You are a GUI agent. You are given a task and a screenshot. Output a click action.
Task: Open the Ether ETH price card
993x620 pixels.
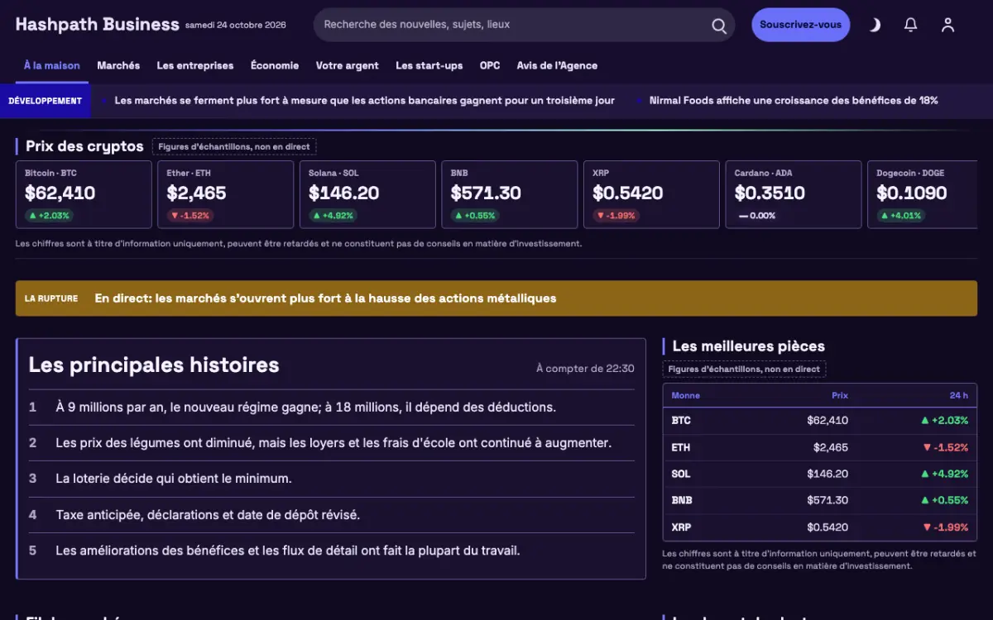point(226,194)
